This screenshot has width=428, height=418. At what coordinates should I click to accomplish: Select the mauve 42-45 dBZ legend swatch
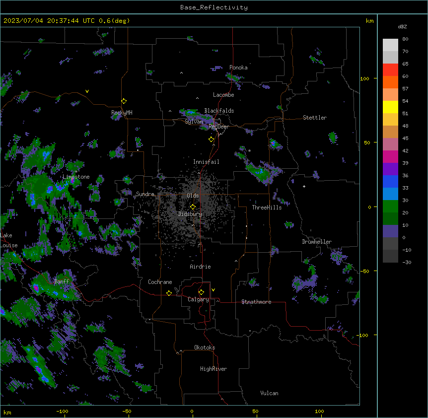(390, 144)
